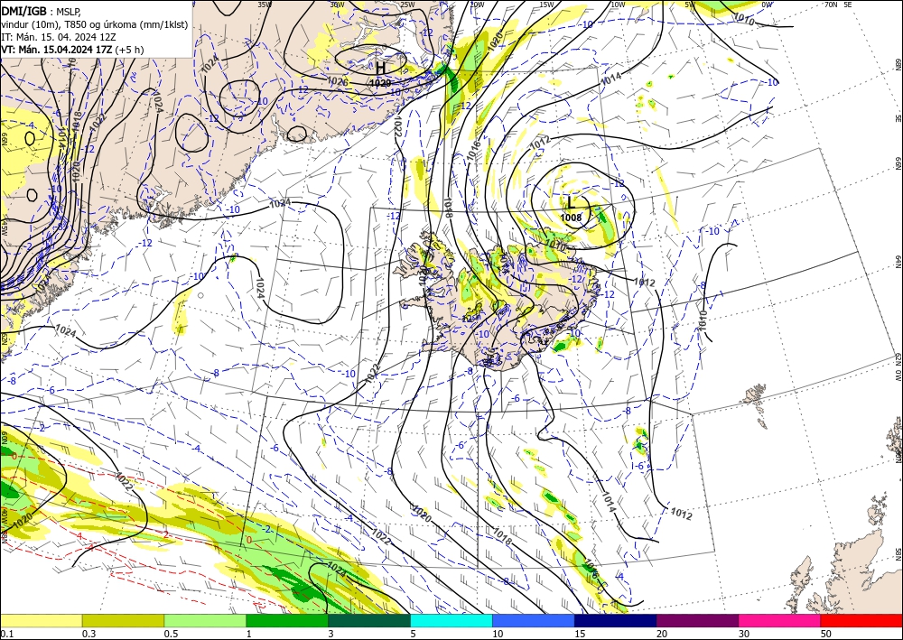Click the H high-pressure marker over Greenland
The width and height of the screenshot is (903, 640).
[381, 69]
